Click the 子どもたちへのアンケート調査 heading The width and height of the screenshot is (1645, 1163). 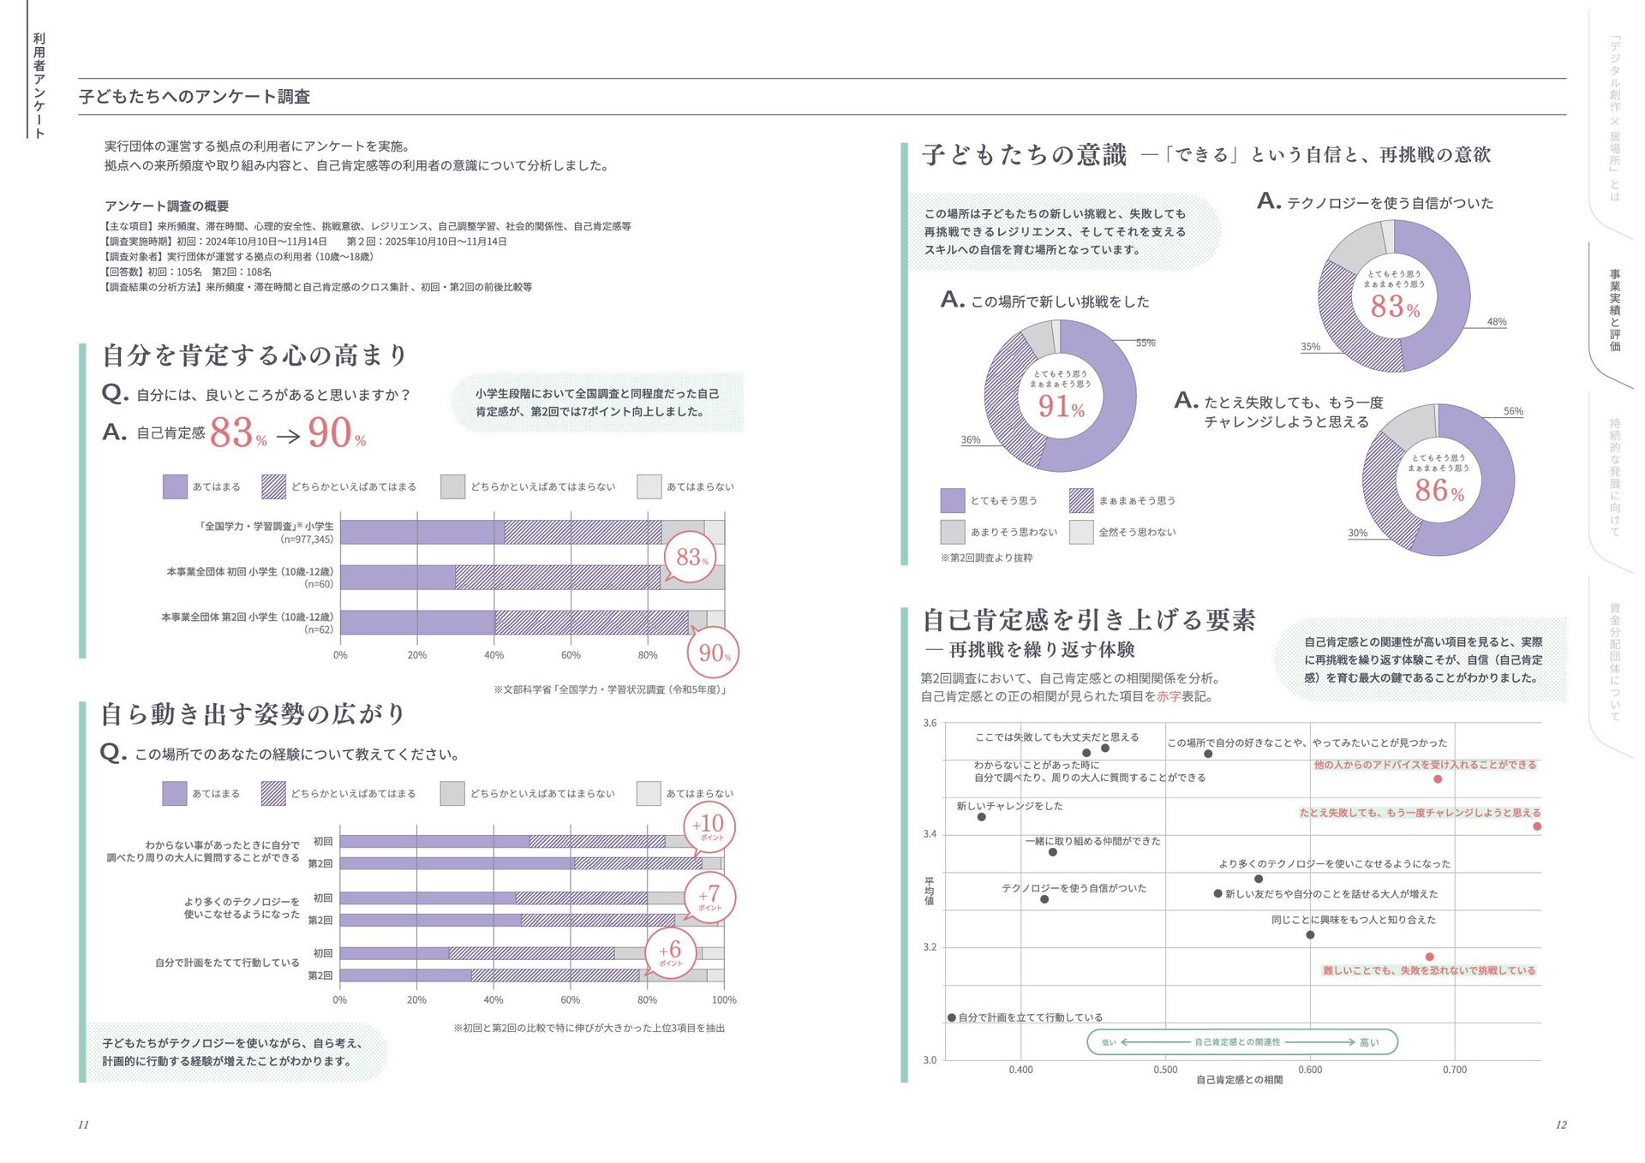click(x=194, y=97)
